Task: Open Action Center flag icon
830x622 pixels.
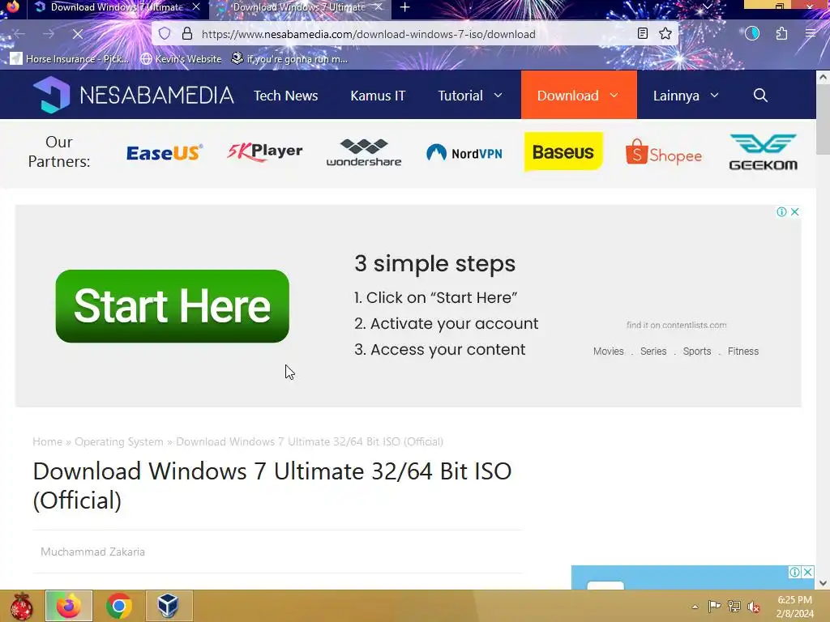Action: click(x=714, y=606)
